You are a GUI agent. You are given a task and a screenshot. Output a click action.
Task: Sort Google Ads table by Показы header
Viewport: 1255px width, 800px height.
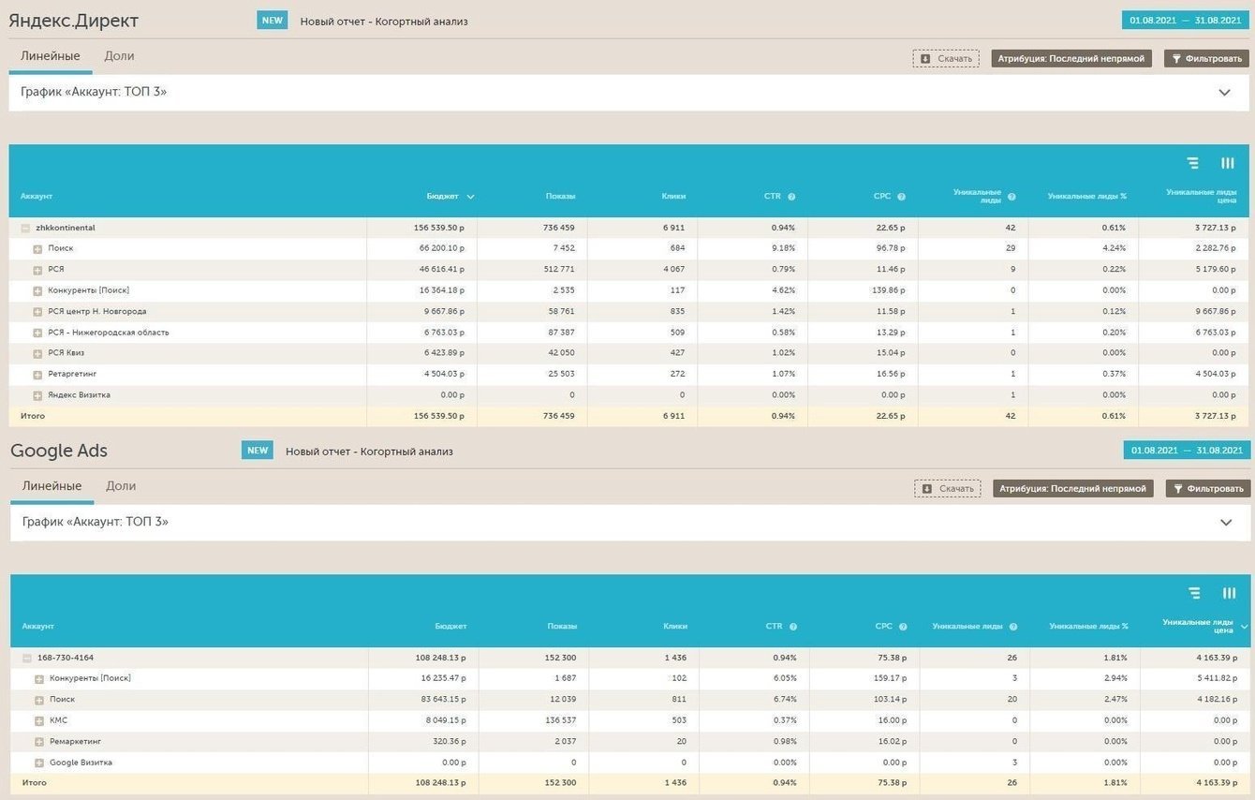562,627
